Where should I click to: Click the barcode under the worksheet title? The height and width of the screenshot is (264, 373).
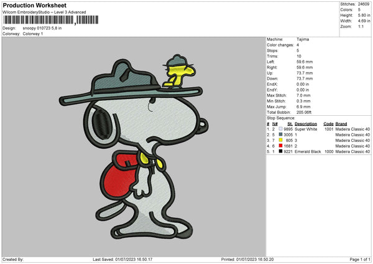click(50, 20)
